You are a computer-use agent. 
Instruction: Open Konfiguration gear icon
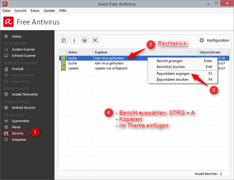pos(202,40)
